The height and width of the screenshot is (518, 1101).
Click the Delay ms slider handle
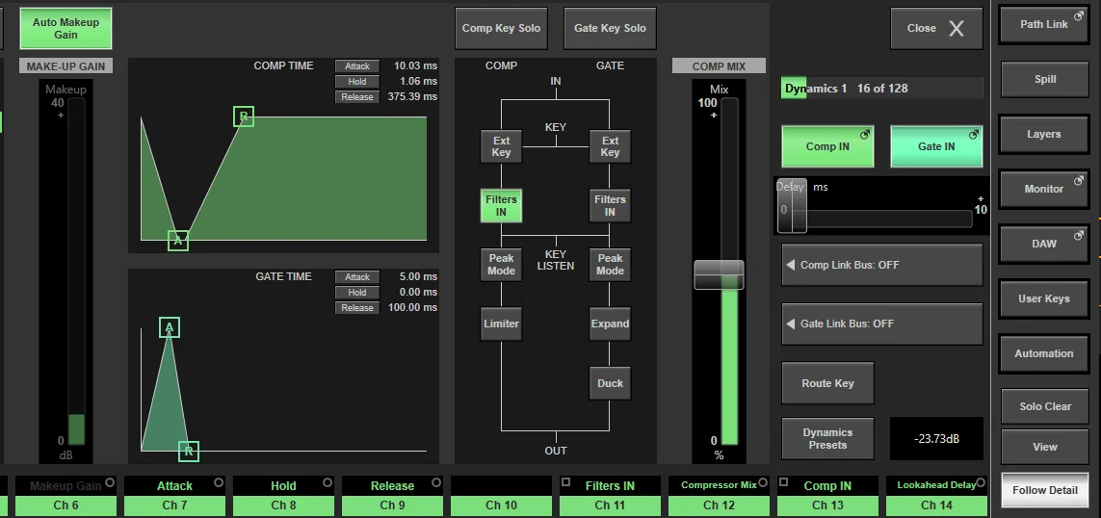coord(792,206)
